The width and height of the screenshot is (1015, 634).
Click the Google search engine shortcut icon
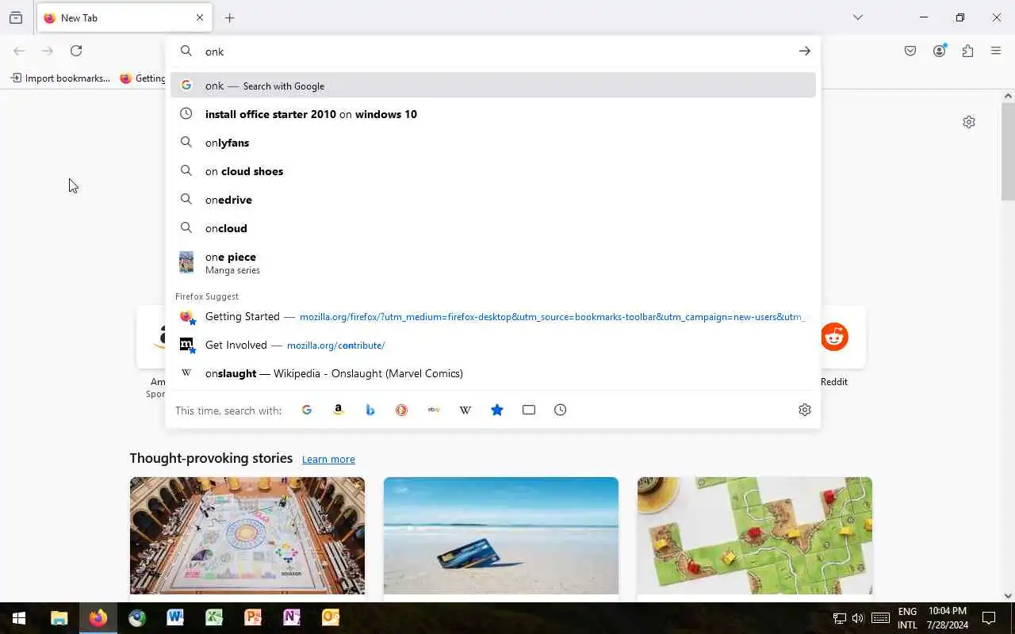tap(307, 410)
